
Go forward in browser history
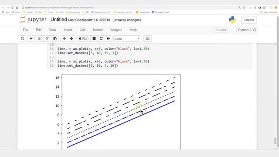pos(8,8)
